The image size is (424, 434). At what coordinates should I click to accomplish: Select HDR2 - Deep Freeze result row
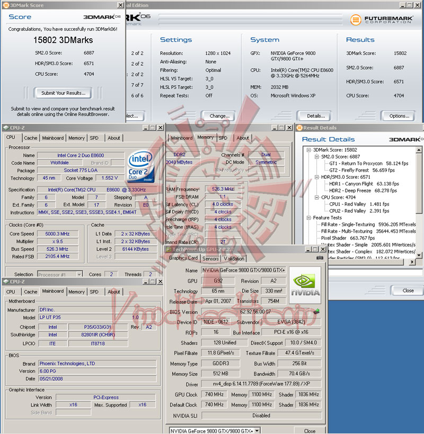point(363,190)
